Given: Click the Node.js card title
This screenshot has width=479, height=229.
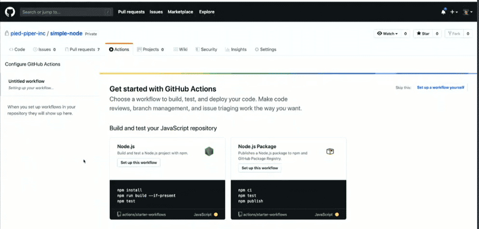Looking at the screenshot, I should [126, 147].
